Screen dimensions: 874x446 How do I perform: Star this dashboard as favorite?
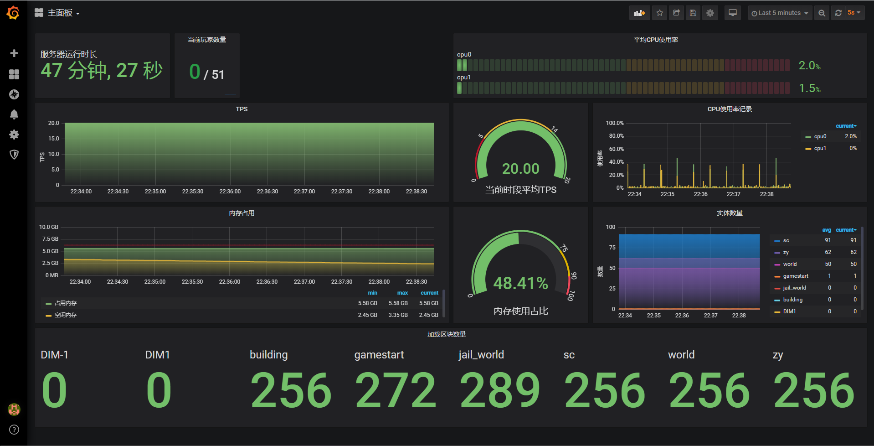click(x=659, y=13)
